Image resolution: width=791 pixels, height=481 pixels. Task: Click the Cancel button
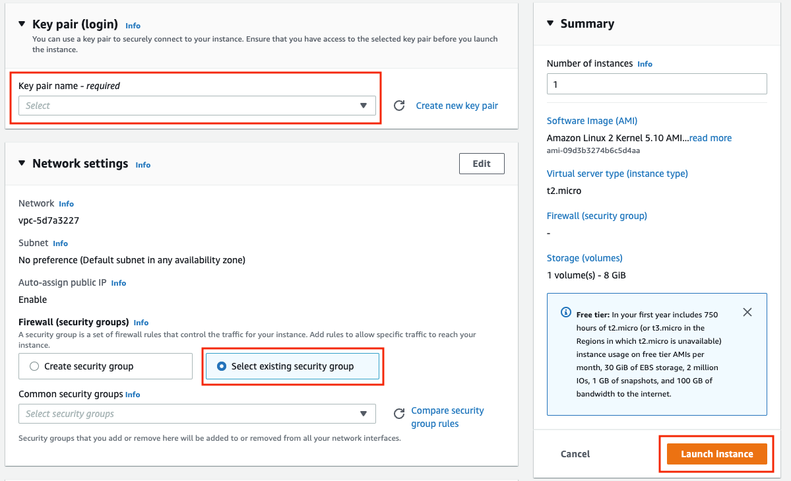point(575,454)
